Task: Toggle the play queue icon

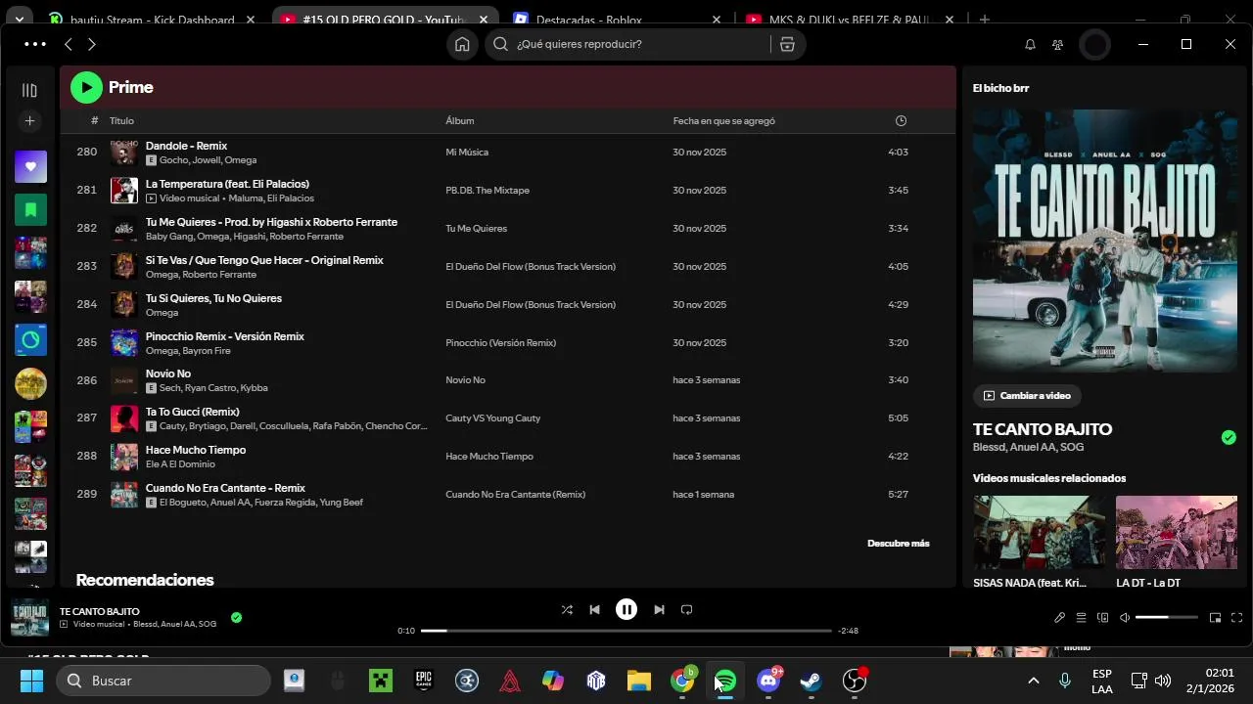Action: tap(1081, 617)
